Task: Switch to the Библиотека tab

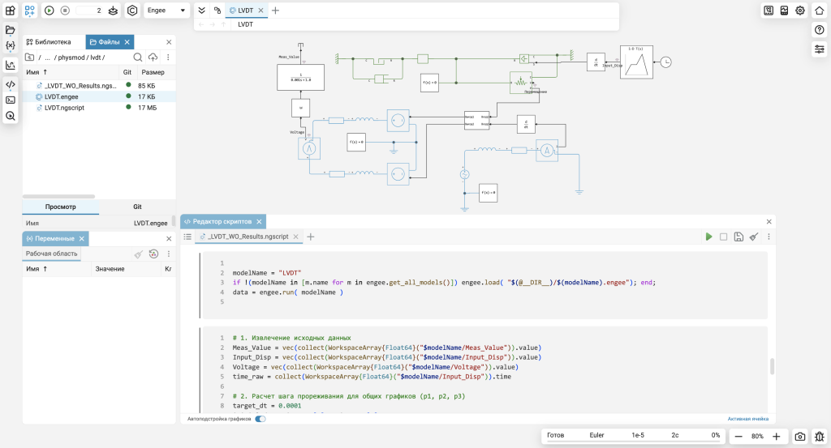Action: point(49,42)
